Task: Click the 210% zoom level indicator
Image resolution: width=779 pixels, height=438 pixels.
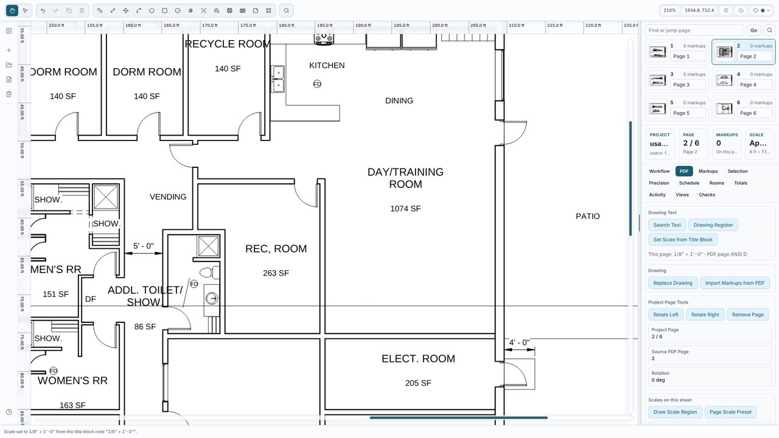Action: (x=669, y=10)
